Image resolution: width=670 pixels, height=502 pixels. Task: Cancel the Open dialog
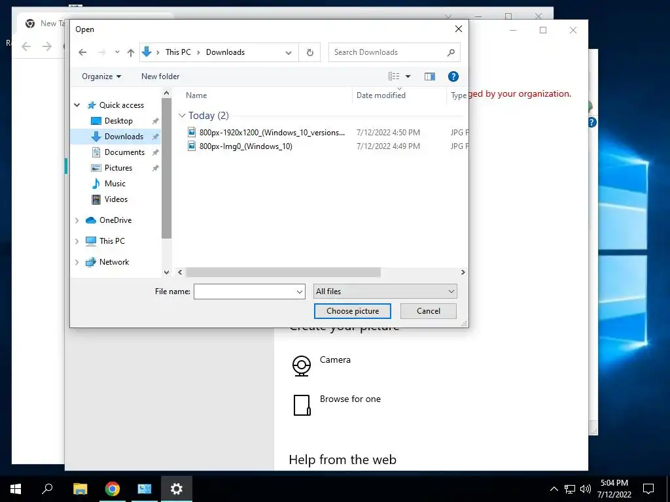point(428,311)
